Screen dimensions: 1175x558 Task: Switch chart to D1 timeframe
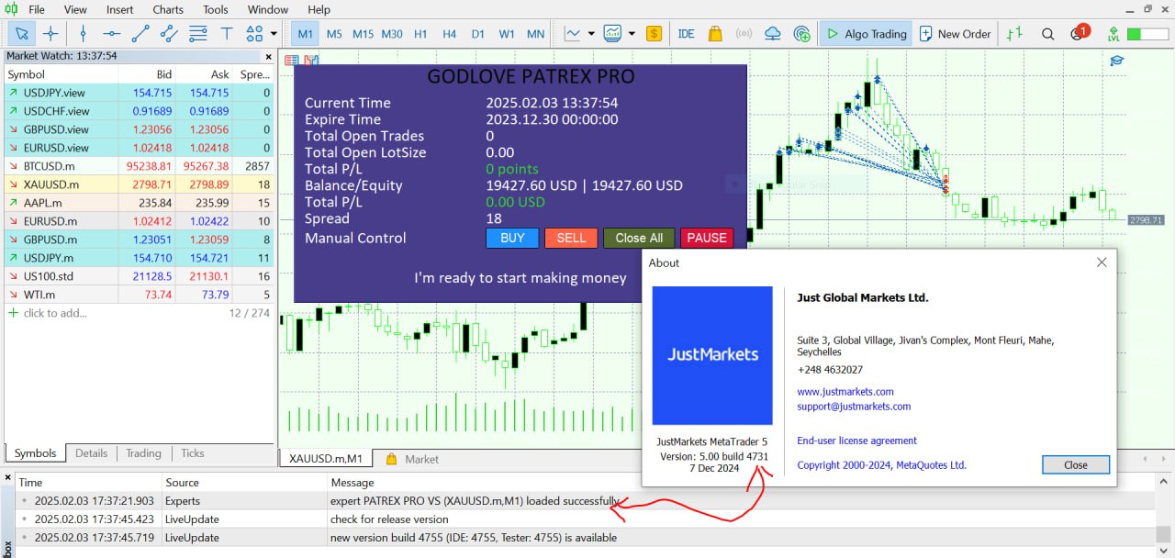click(x=477, y=34)
